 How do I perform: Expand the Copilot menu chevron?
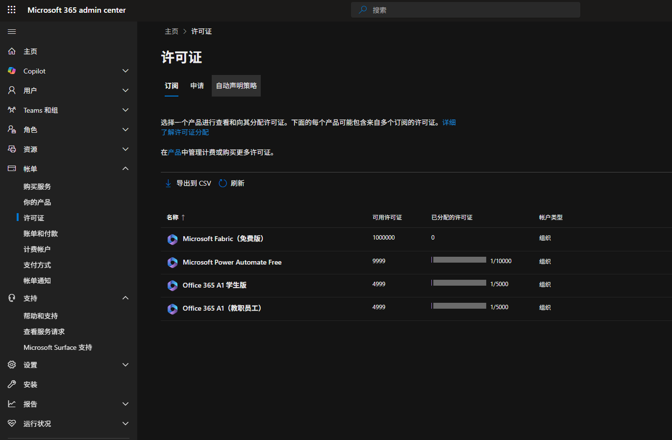(x=125, y=71)
